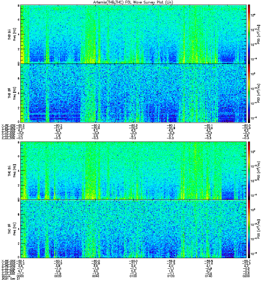Screen dimensions: 263x281
Task: Click the THC Y_RE_GSE value "-20.5"
Action: click(58, 264)
